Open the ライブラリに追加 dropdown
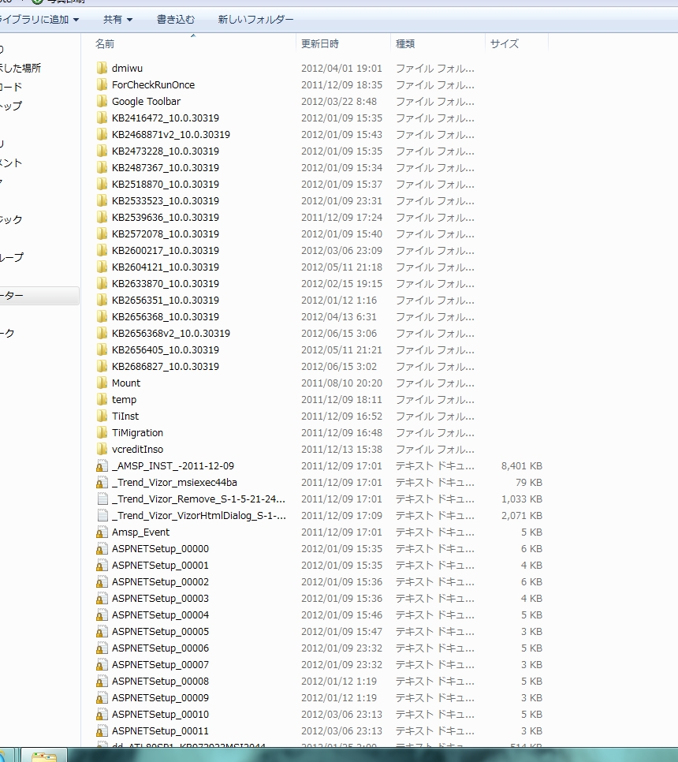Screen dimensions: 678x762 (x=39, y=20)
